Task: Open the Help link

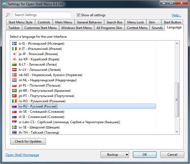Action: [176, 15]
